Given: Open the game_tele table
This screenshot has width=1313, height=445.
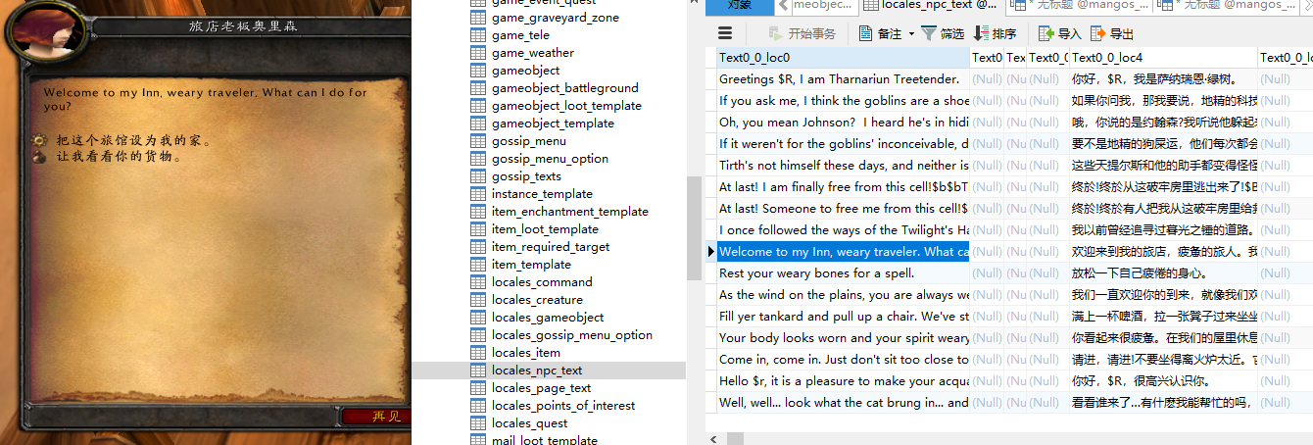Looking at the screenshot, I should click(520, 35).
